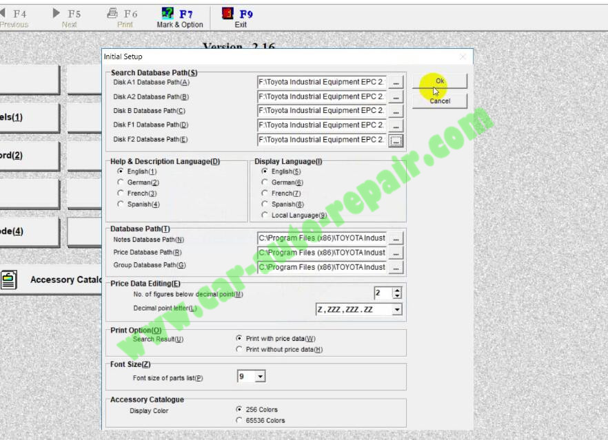Viewport: 608px width, 440px height.
Task: Select German(6) display language
Action: pos(265,182)
